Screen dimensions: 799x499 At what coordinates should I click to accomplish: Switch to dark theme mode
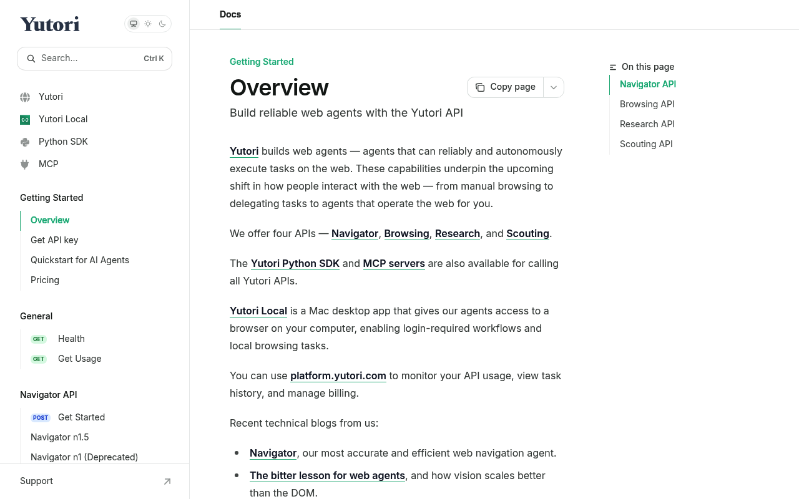point(163,24)
